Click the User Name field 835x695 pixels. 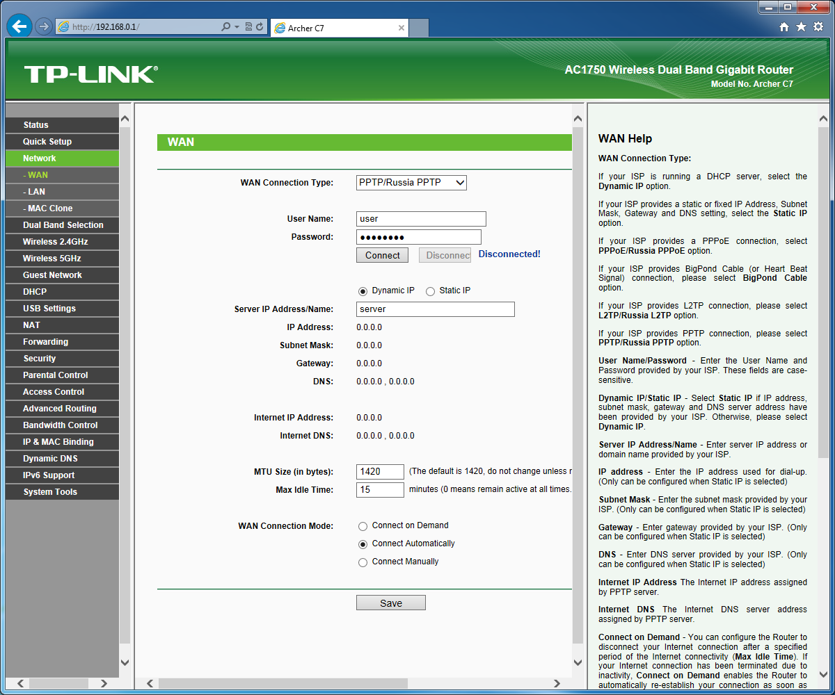(421, 219)
